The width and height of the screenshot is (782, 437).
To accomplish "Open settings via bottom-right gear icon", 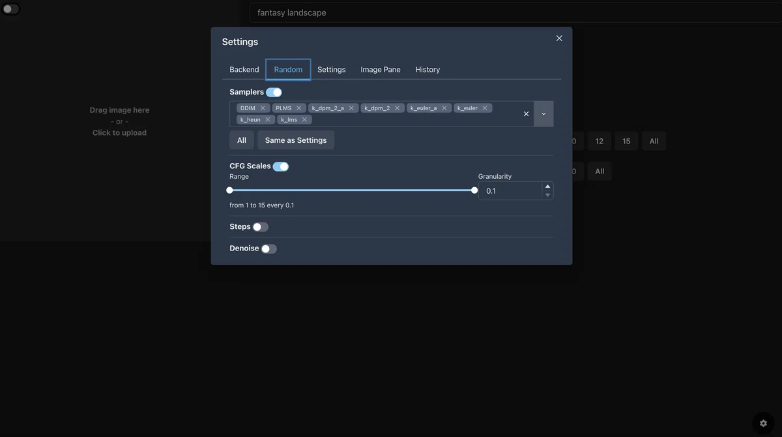I will 764,423.
